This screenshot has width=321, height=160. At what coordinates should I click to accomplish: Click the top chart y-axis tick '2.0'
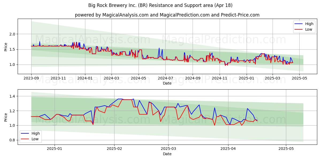click(x=13, y=34)
